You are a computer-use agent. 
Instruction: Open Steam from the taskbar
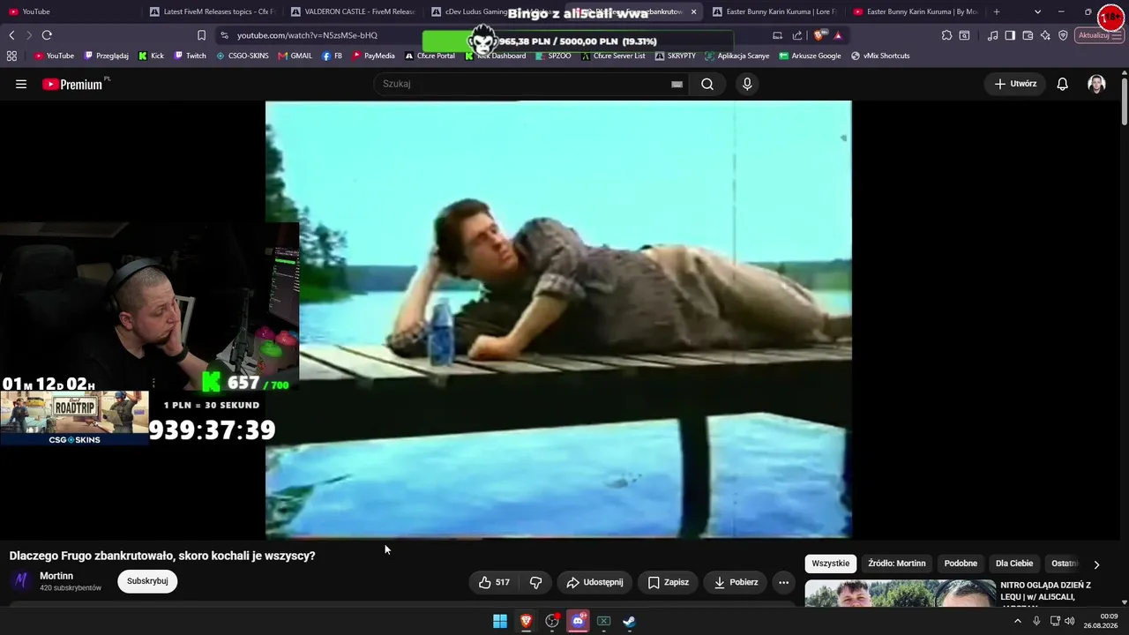[629, 621]
